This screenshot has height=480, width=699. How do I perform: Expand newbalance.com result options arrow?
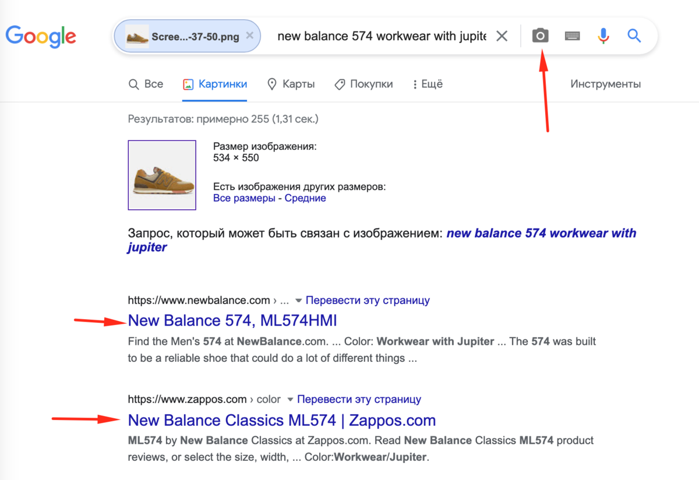pos(299,301)
